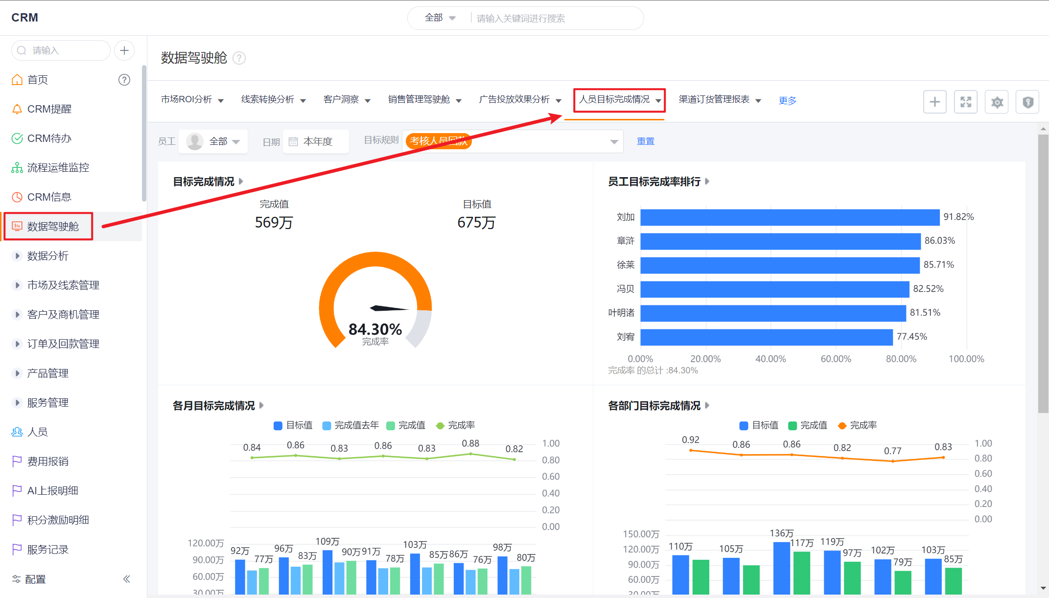Image resolution: width=1049 pixels, height=598 pixels.
Task: Open 费用报销 flag icon
Action: point(17,461)
